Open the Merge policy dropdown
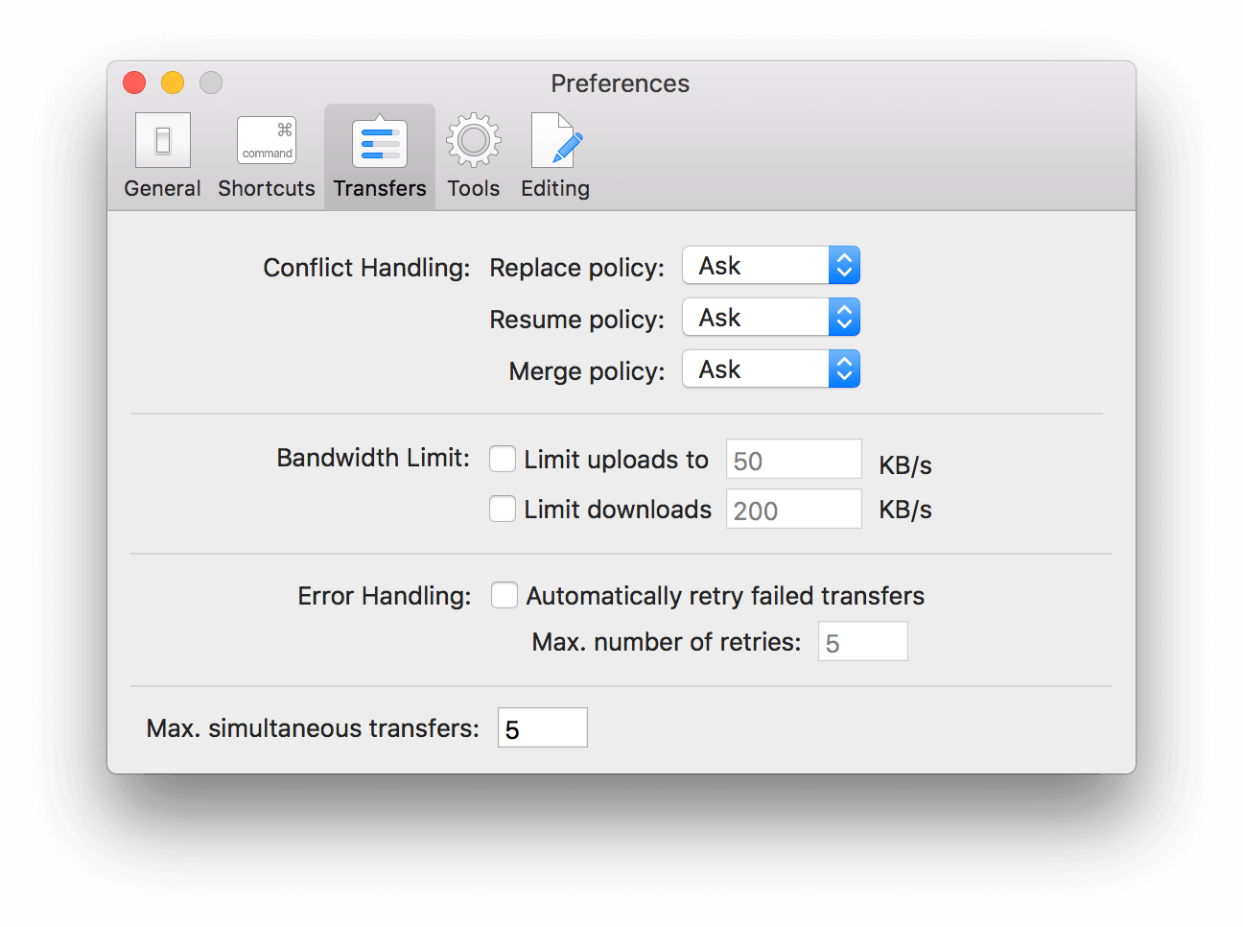 pyautogui.click(x=770, y=369)
